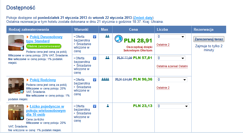Click info icon in PLN 28,91 offer row
Screen dimensions: 243x133
click(95, 37)
